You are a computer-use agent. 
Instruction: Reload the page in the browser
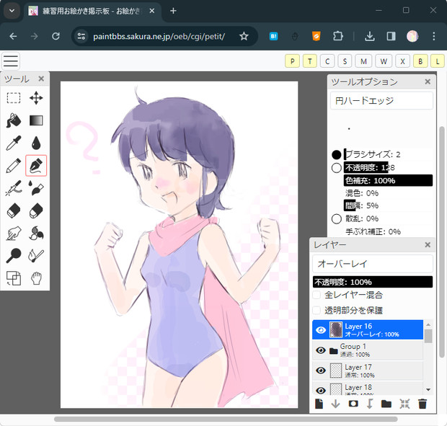click(56, 36)
